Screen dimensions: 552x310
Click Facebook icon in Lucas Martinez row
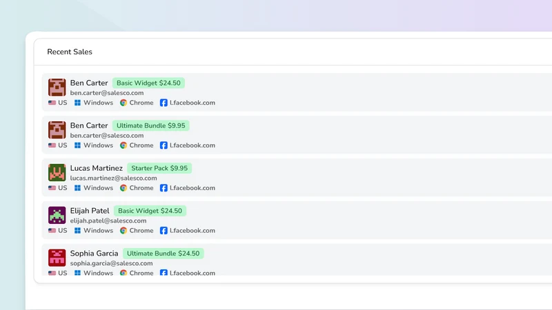click(x=164, y=187)
